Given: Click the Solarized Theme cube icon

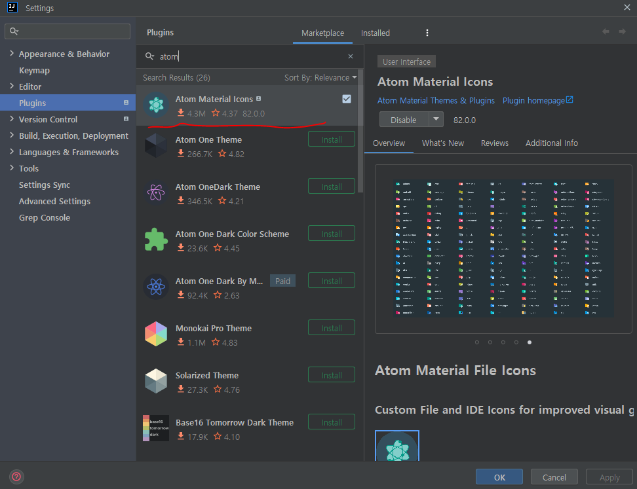Looking at the screenshot, I should [156, 381].
